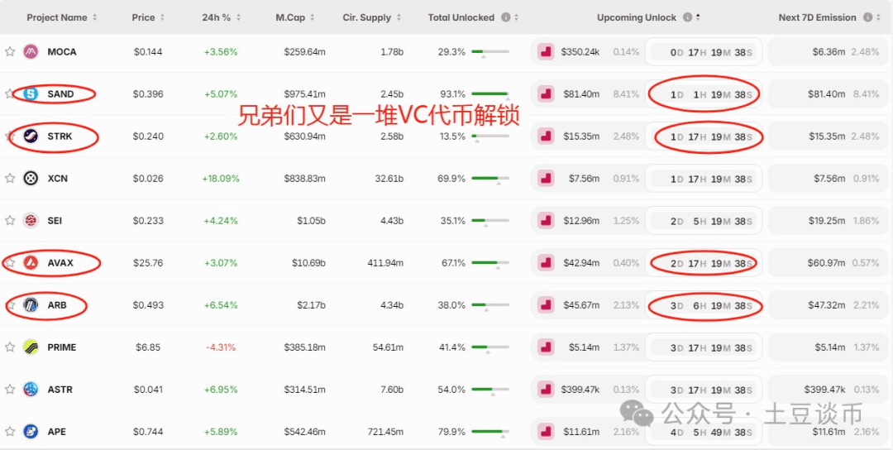Screen dimensions: 893x450
Task: Select XCN's 32.61b circulating supply
Action: tap(389, 179)
